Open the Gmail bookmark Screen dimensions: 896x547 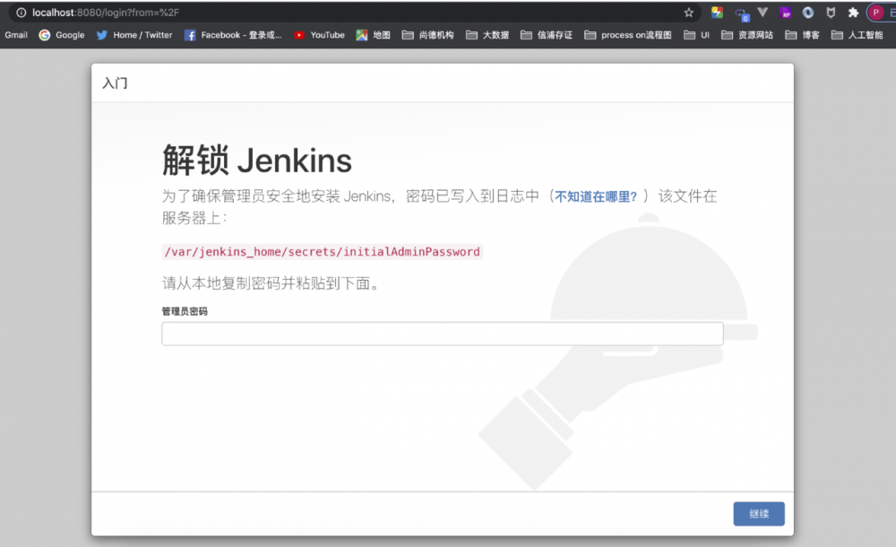[15, 35]
